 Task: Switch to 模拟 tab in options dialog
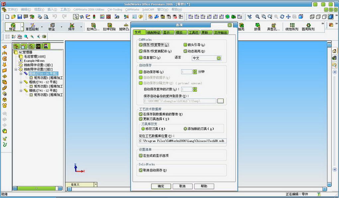click(181, 33)
